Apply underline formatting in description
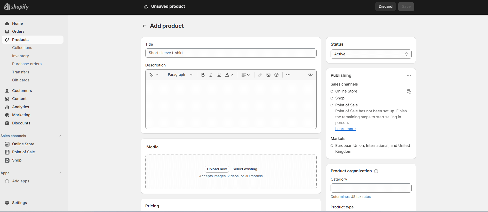488x212 pixels. (x=219, y=75)
